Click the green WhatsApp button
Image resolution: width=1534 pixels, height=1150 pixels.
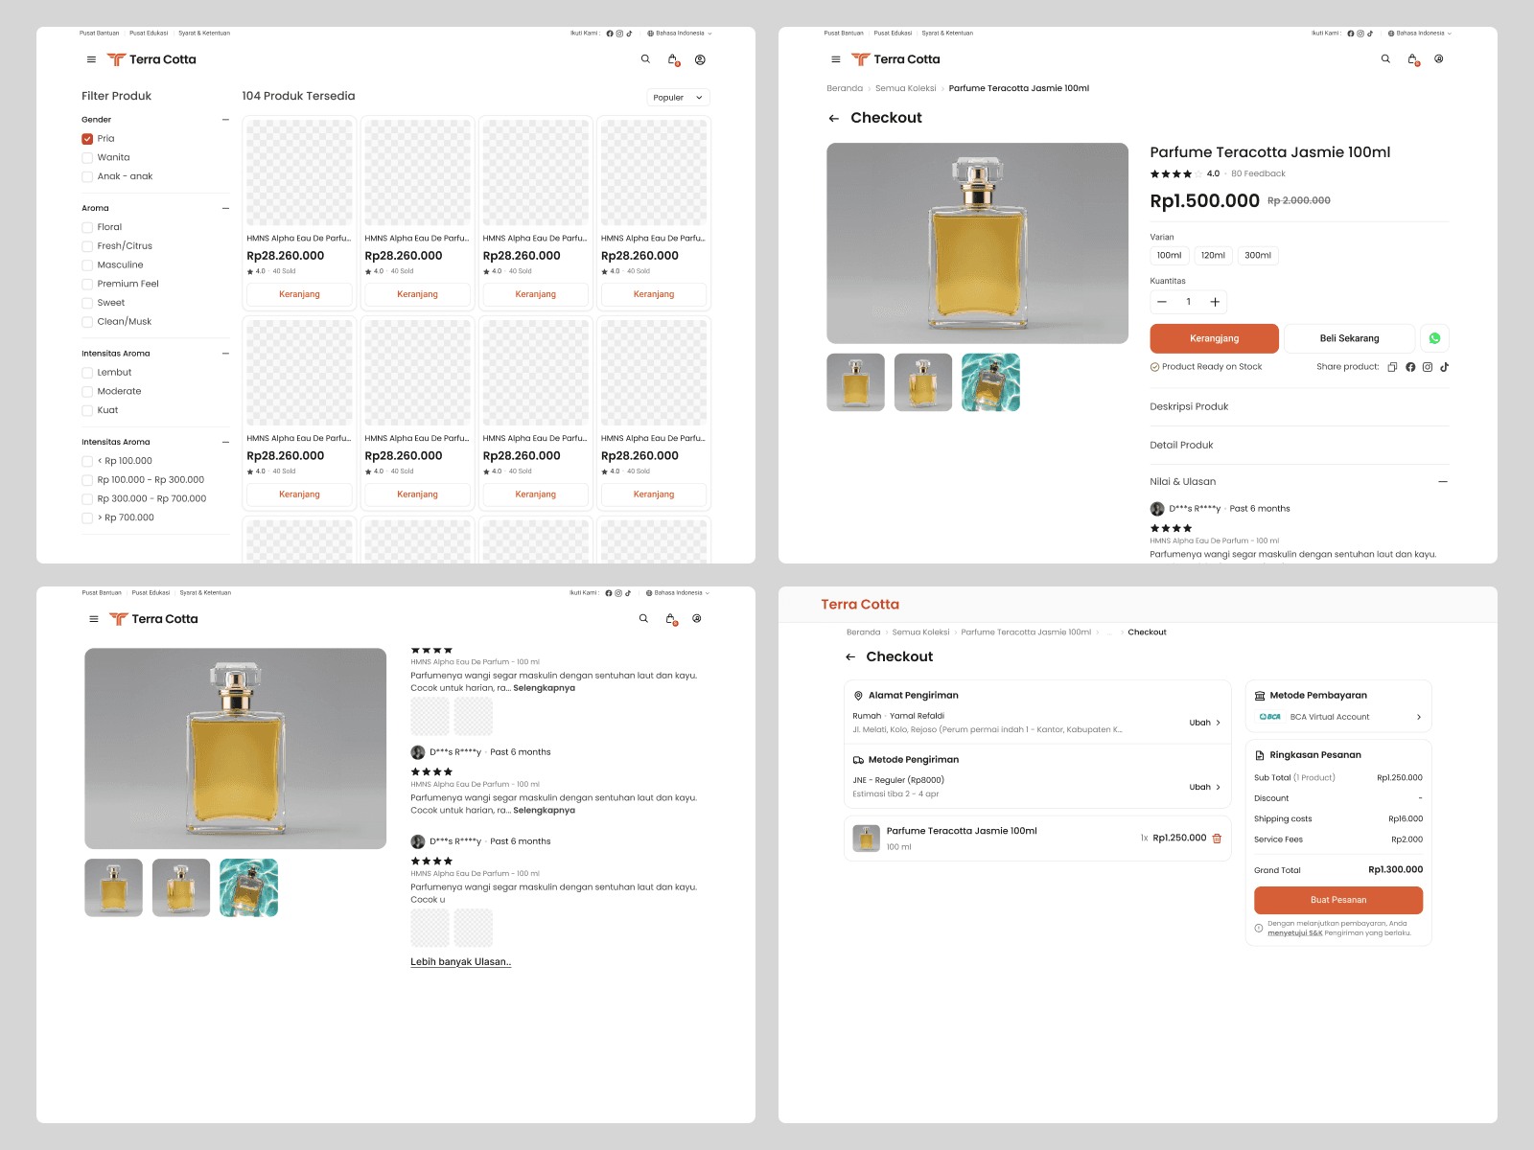click(x=1434, y=338)
